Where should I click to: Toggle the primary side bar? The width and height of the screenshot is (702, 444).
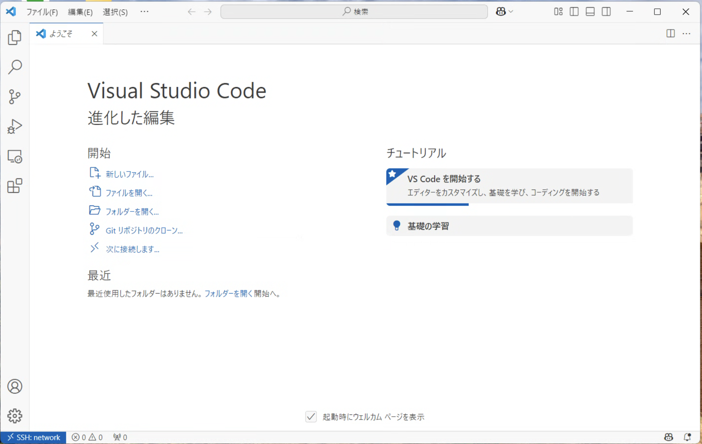[x=574, y=12]
